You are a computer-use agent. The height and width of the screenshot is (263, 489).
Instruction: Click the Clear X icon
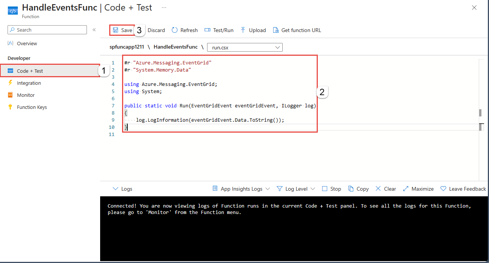pos(378,189)
